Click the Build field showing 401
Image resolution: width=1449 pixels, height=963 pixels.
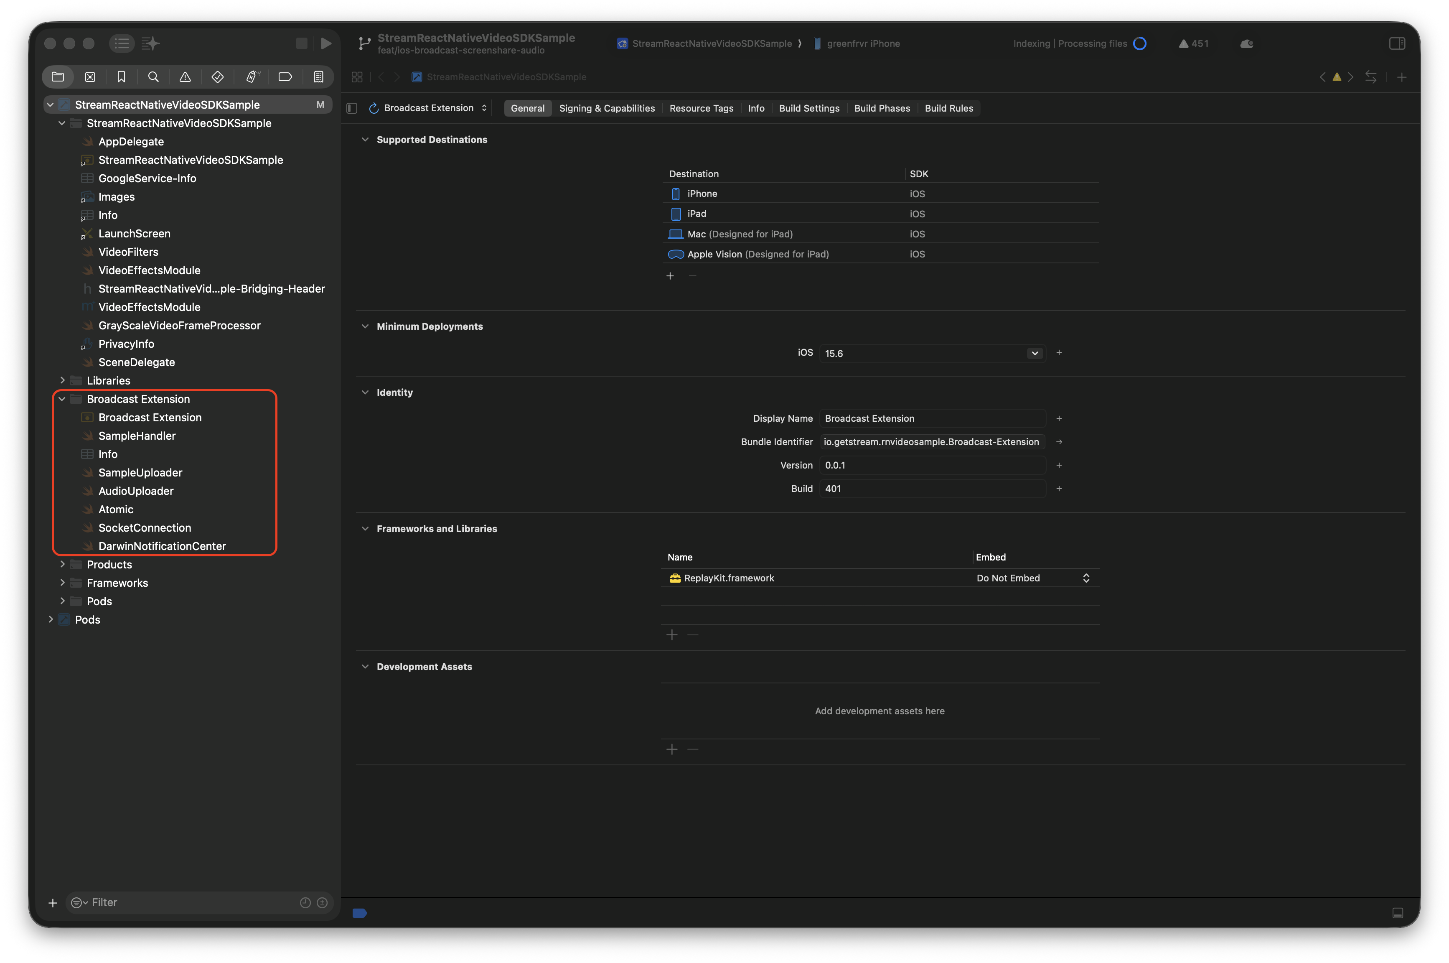(932, 488)
